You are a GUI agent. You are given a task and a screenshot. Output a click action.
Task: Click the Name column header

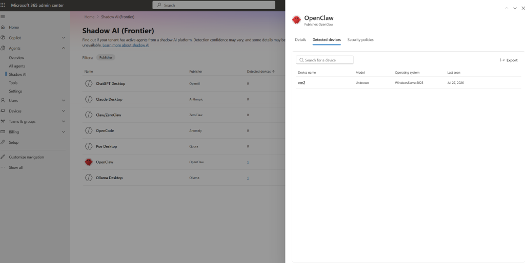89,72
